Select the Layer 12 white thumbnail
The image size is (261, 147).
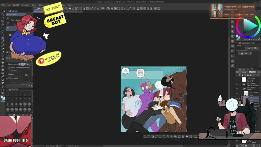tap(244, 79)
